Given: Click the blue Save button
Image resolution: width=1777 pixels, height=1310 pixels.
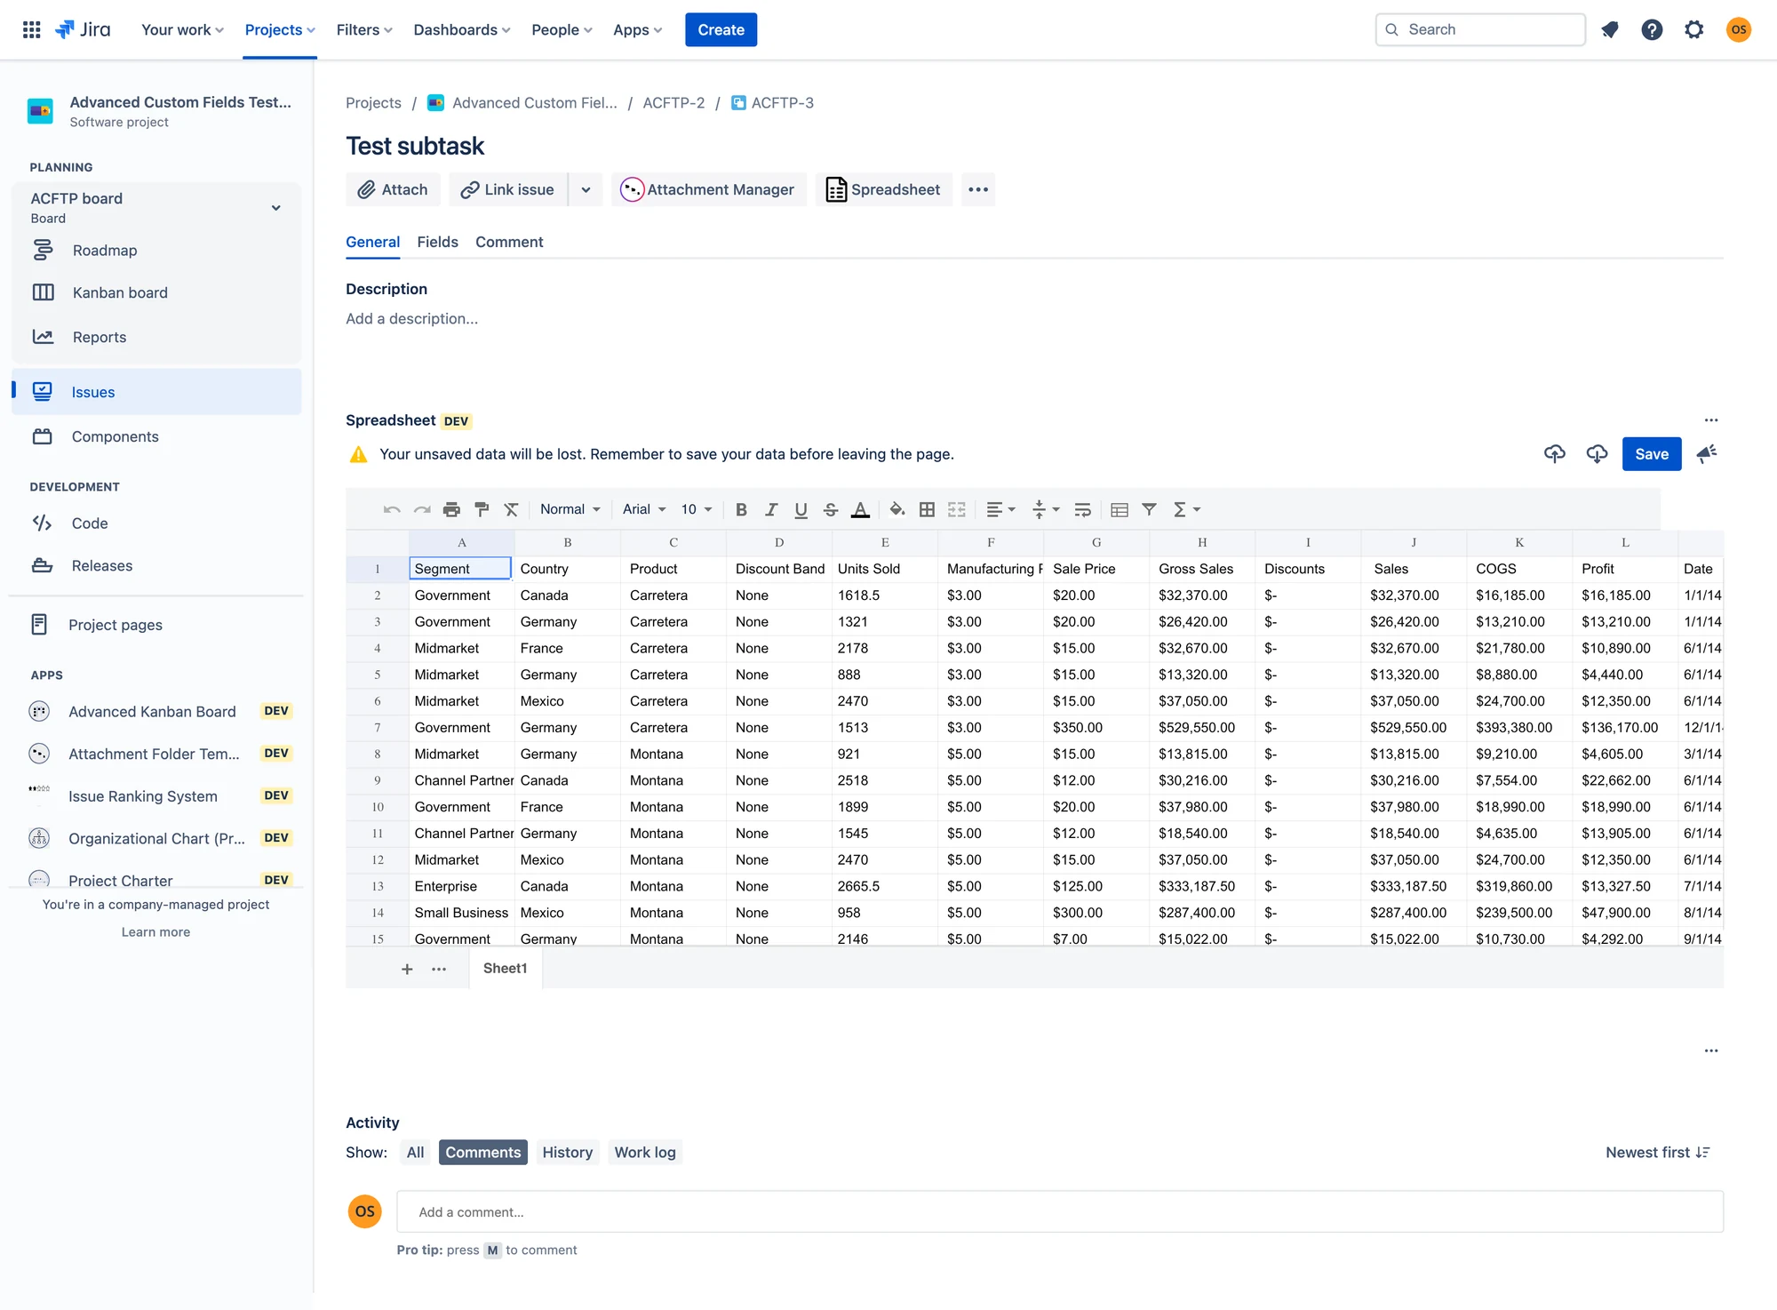Looking at the screenshot, I should (1652, 454).
